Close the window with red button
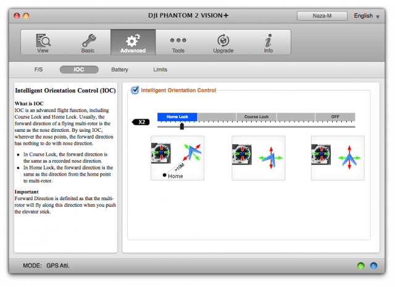The image size is (395, 287). pos(17,16)
